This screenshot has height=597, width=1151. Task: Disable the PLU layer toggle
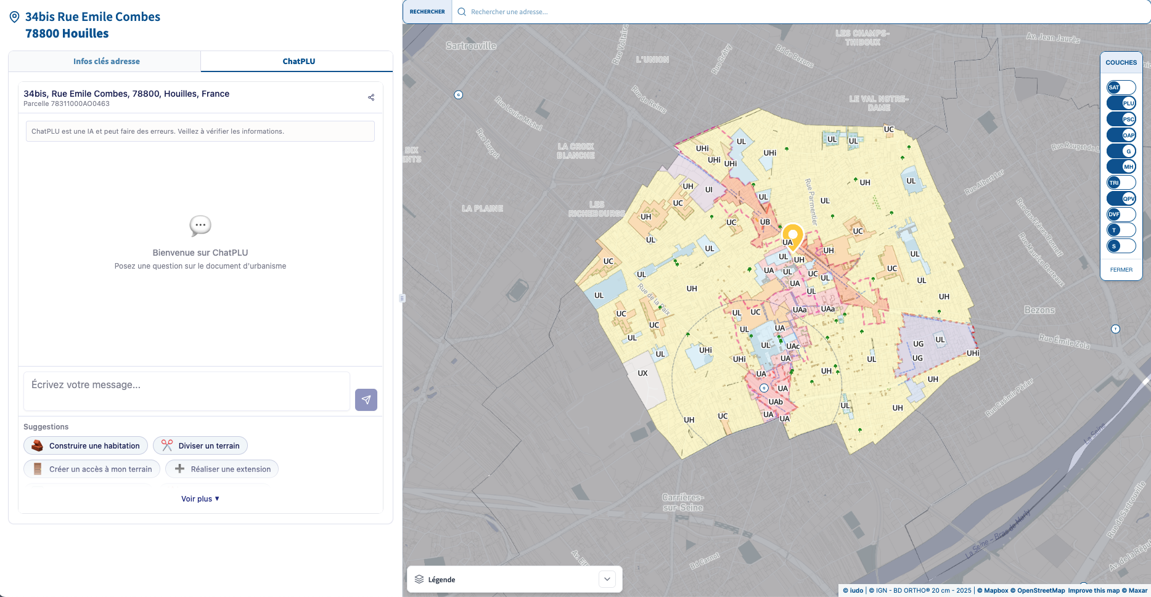1121,103
